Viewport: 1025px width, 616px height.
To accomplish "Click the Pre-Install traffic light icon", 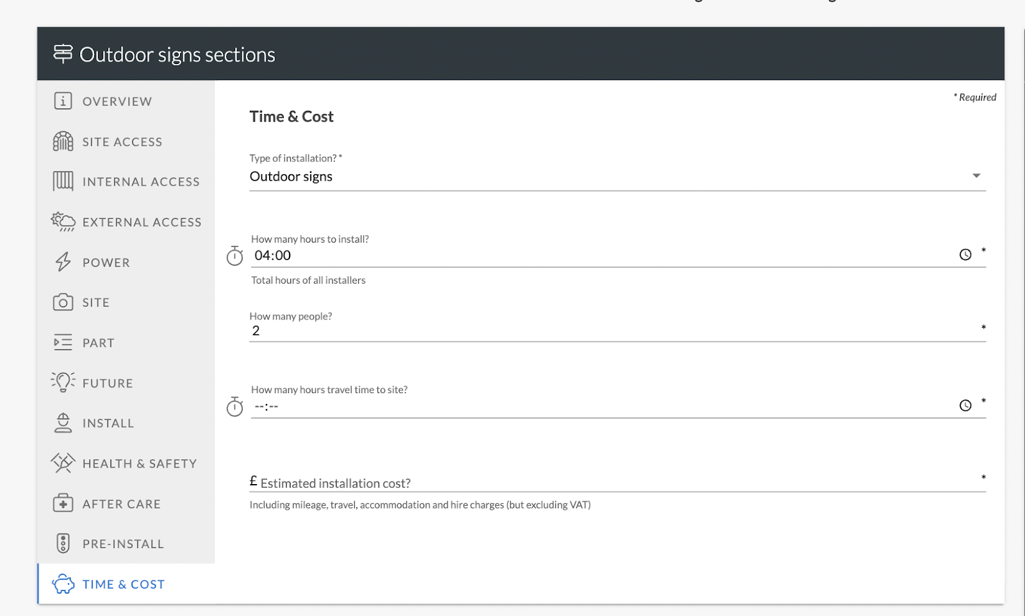I will [63, 543].
